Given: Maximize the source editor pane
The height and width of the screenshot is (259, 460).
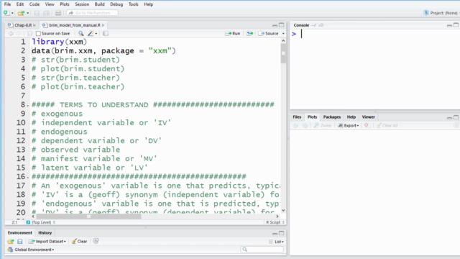Looking at the screenshot, I should 281,25.
